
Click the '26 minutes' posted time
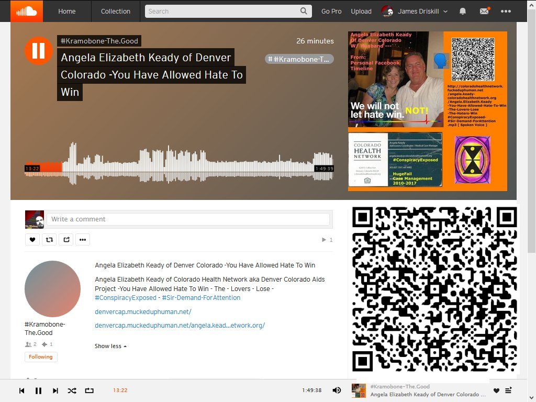pyautogui.click(x=315, y=41)
